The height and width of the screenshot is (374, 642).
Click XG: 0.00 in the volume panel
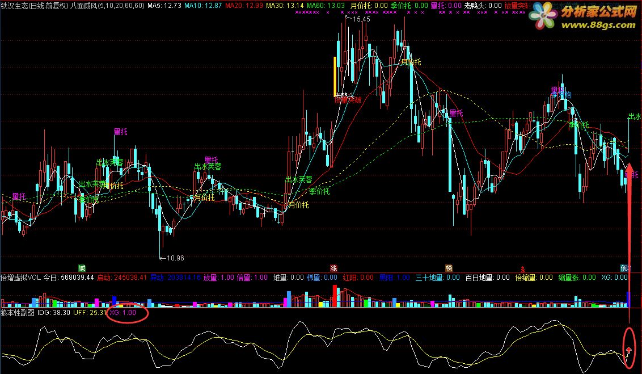coord(614,278)
